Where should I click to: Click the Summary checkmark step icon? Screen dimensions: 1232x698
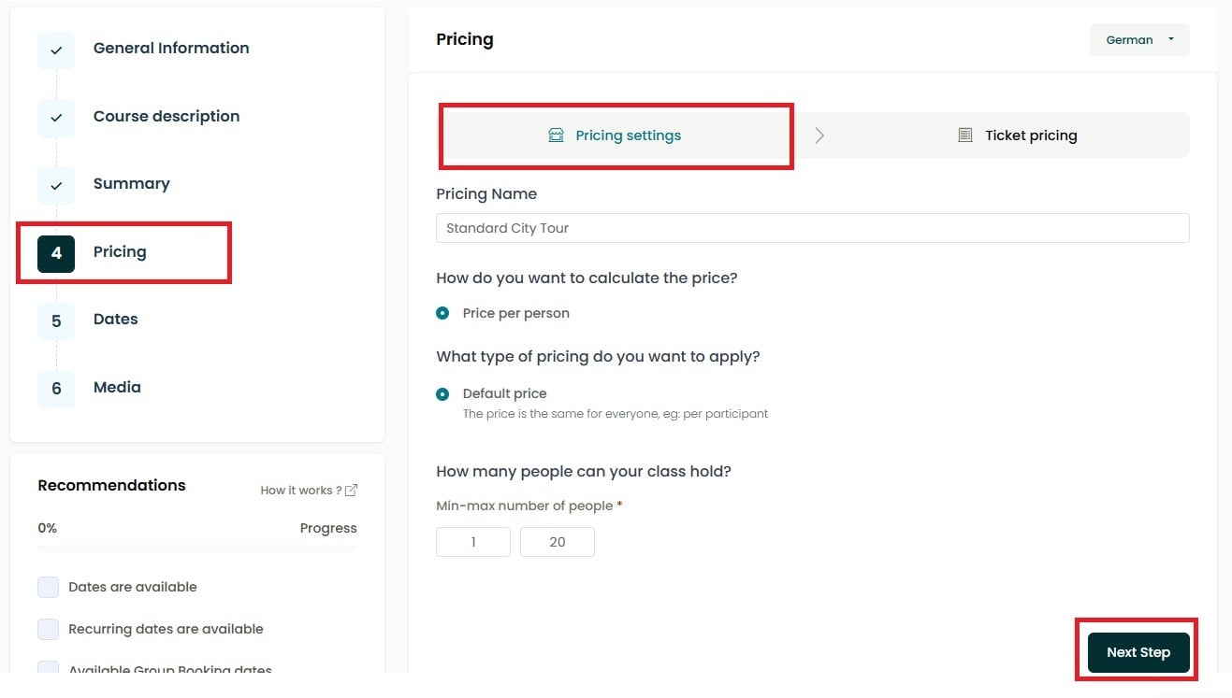coord(56,185)
